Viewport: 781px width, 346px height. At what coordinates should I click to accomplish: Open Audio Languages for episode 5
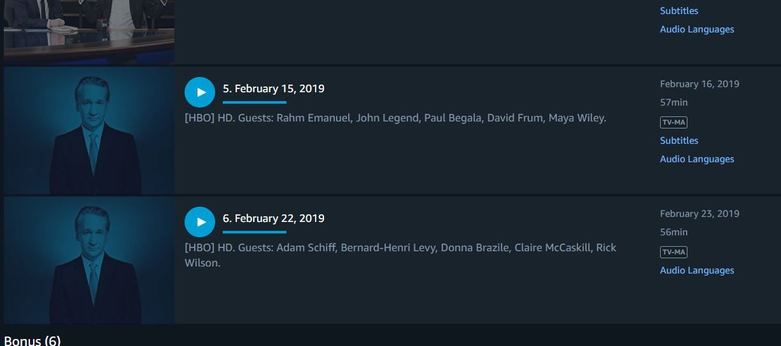coord(697,159)
